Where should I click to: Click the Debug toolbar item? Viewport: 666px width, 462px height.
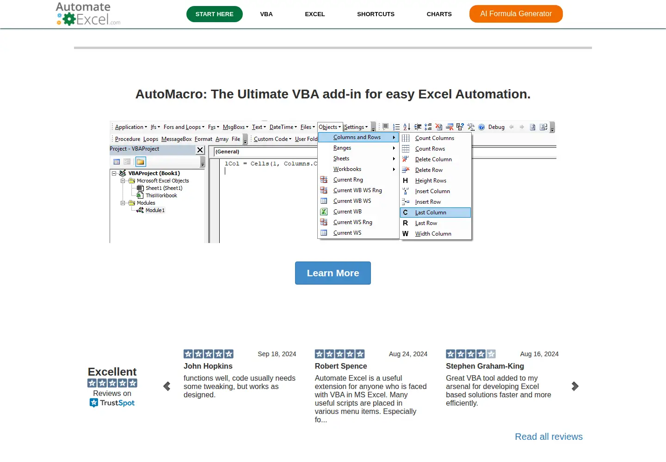point(496,127)
